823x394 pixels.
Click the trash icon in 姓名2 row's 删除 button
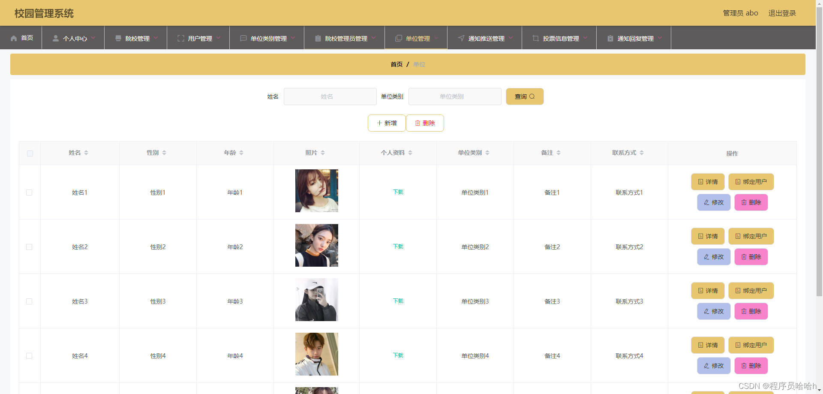point(744,257)
